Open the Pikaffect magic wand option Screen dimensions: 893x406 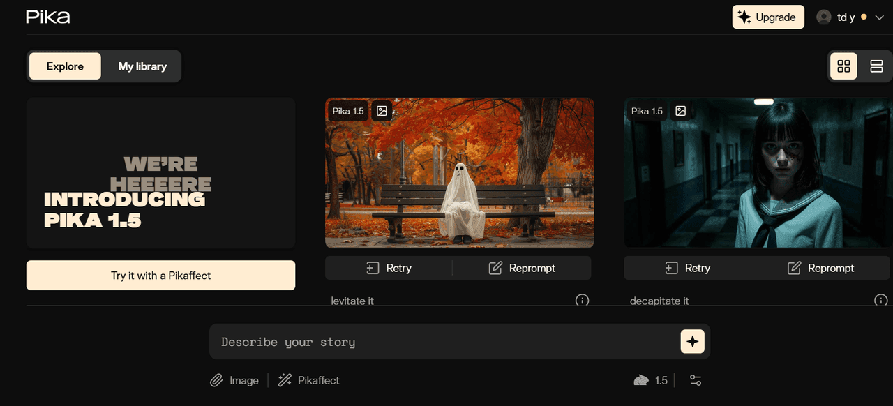pyautogui.click(x=309, y=380)
